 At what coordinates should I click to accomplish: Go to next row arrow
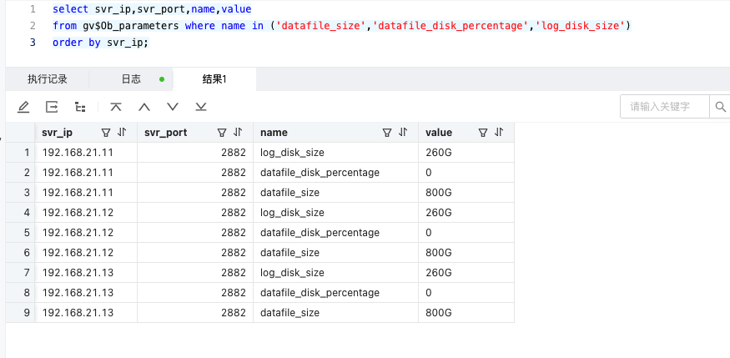173,107
